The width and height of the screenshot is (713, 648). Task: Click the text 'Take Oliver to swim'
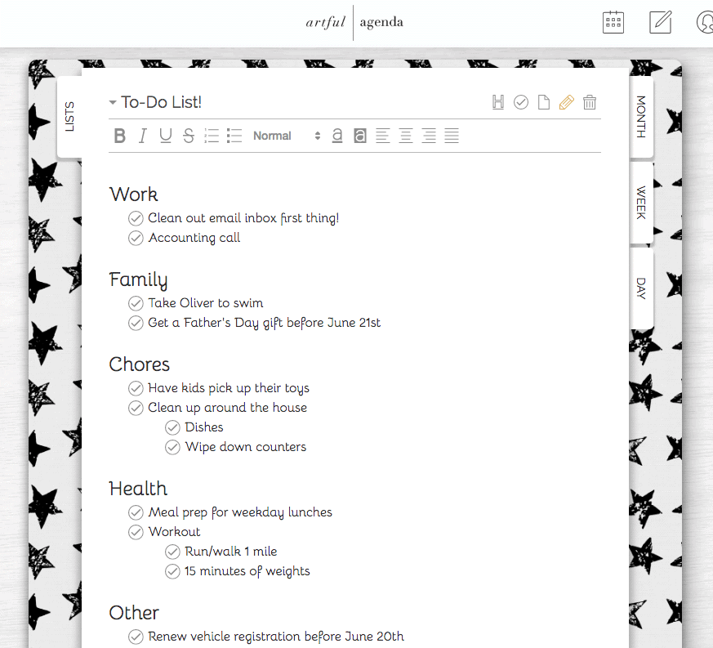click(206, 302)
